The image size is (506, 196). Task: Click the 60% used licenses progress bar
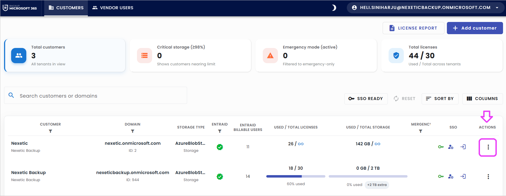click(x=296, y=176)
